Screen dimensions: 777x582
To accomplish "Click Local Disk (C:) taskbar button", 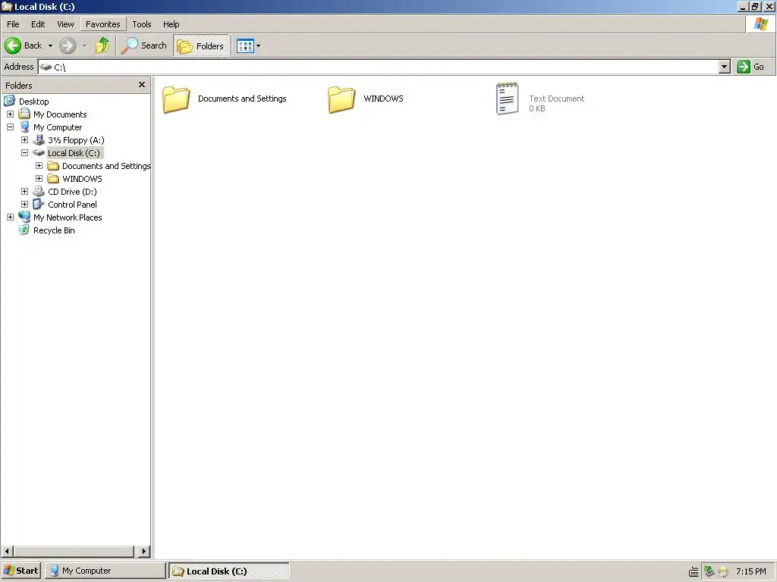I will point(229,571).
